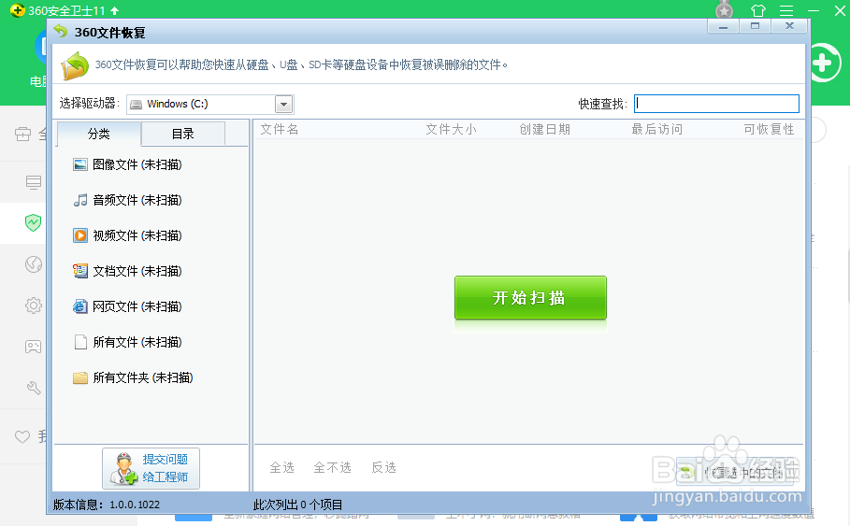Sort by 文件名 file name column
This screenshot has width=850, height=526.
click(x=280, y=130)
